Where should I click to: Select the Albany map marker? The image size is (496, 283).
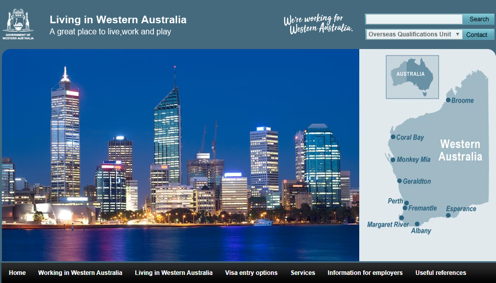click(417, 224)
